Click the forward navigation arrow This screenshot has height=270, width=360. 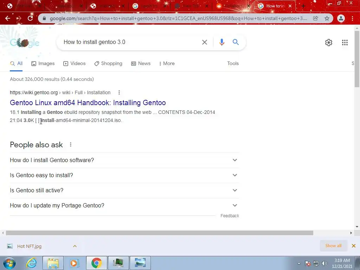coord(19,18)
